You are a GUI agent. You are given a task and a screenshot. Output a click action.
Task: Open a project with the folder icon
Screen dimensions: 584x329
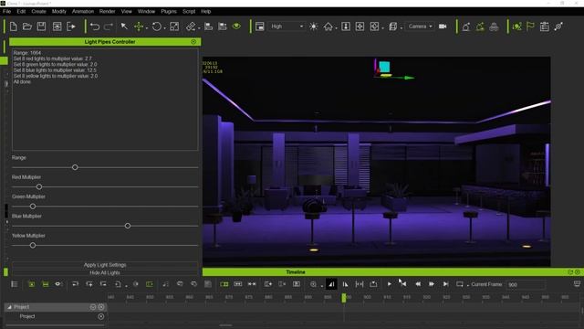27,27
